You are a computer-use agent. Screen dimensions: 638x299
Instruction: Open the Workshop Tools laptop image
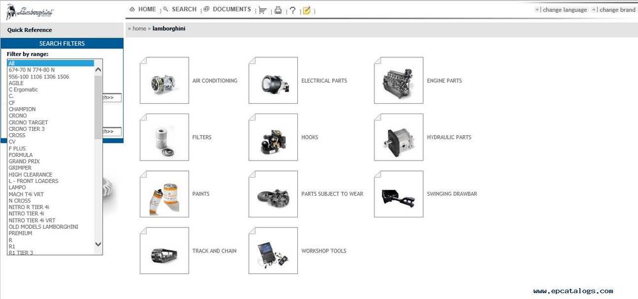click(273, 251)
